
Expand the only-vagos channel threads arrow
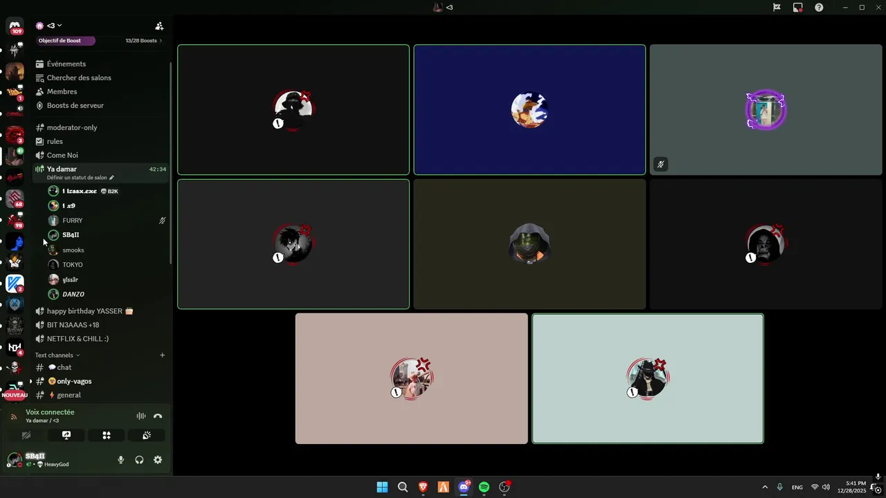[x=30, y=381]
